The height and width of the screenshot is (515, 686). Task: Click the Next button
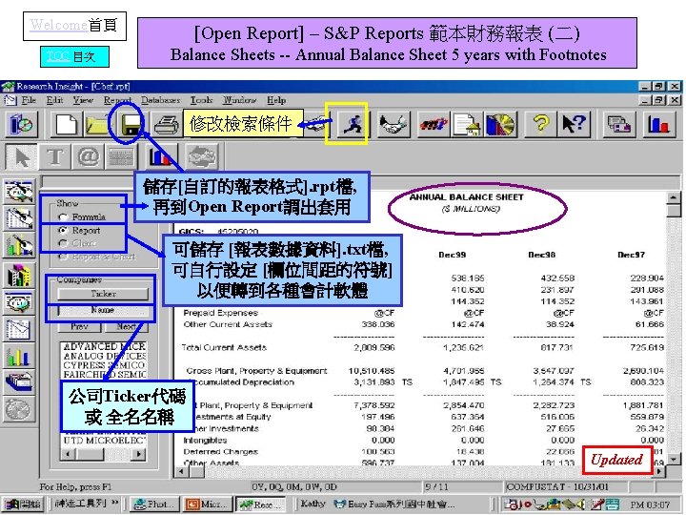(126, 326)
